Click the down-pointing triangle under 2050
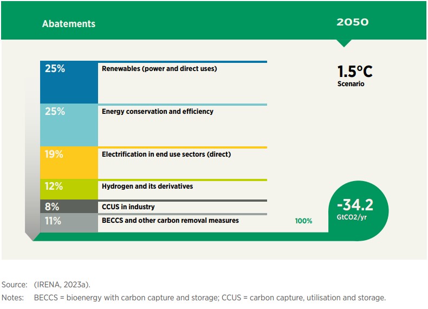This screenshot has width=428, height=309. click(343, 43)
